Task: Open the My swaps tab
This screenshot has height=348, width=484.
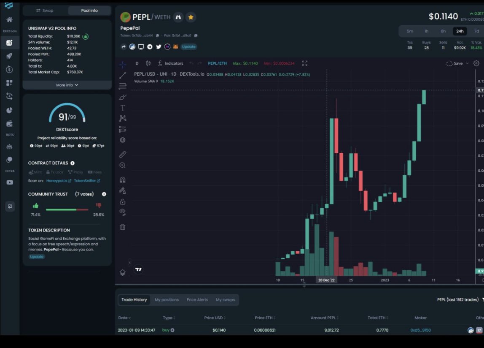Action: (225, 300)
